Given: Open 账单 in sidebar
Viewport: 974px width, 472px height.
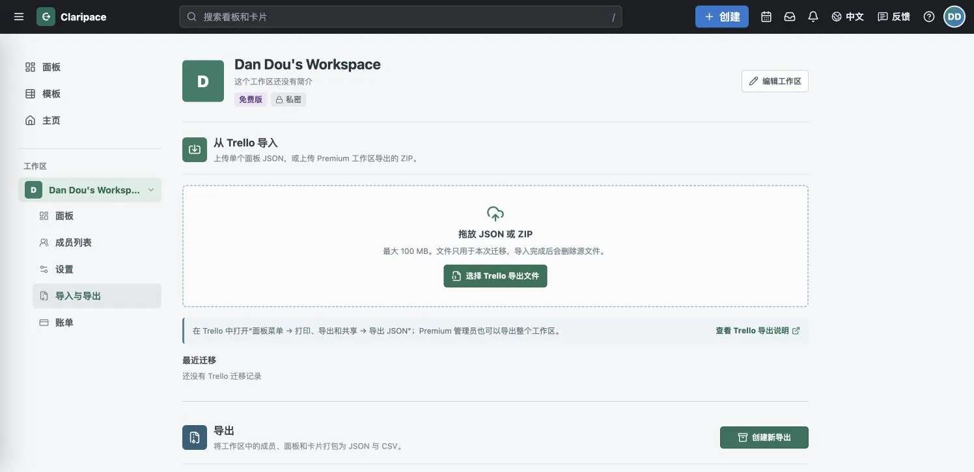Looking at the screenshot, I should 97,323.
